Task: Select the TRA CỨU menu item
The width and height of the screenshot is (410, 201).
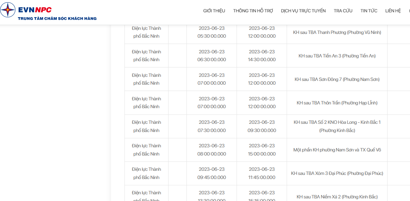Action: coord(343,11)
